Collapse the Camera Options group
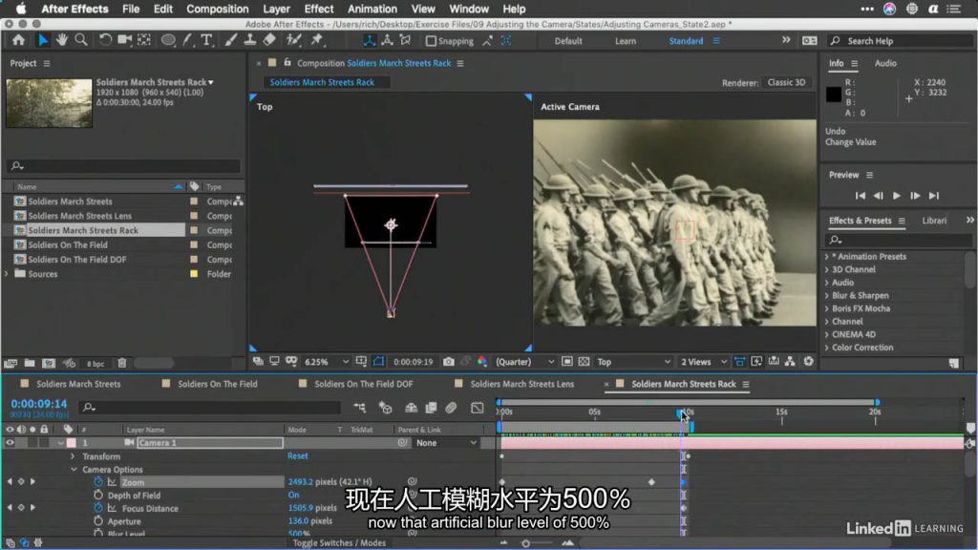 pos(74,470)
